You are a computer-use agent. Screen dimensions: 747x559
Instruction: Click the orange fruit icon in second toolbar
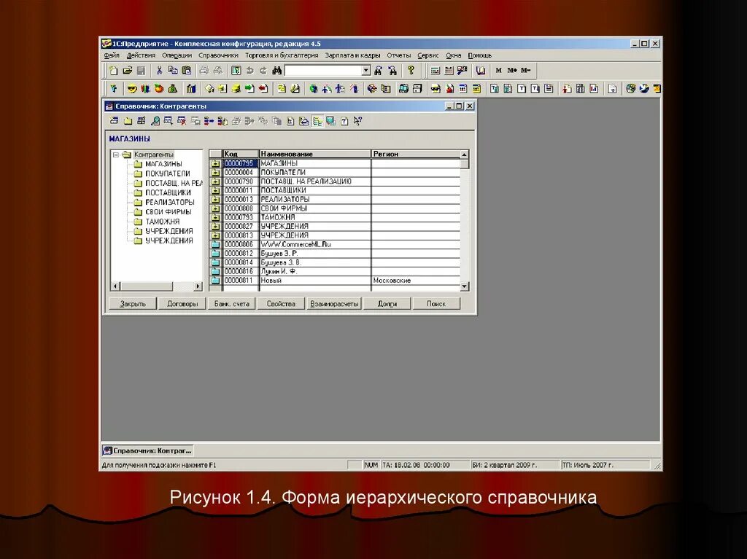(x=158, y=89)
